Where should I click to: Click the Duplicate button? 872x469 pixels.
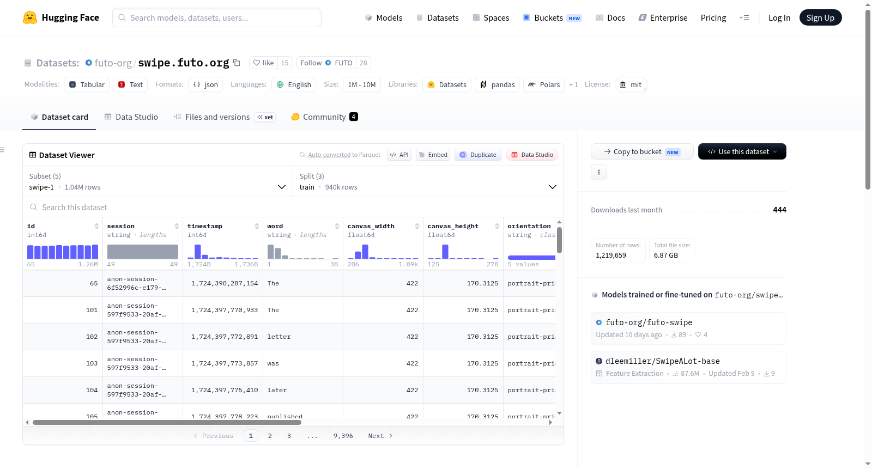click(478, 155)
